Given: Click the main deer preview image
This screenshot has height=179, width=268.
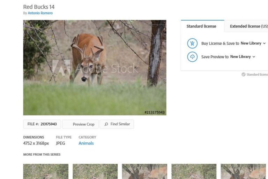Looking at the screenshot, I should click(x=95, y=67).
